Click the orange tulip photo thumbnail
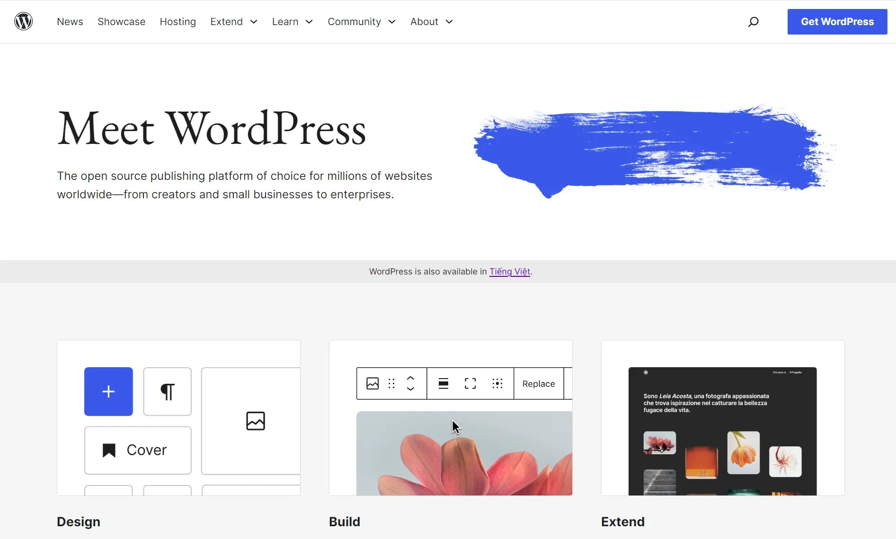Screen dimensions: 896x539 [744, 452]
